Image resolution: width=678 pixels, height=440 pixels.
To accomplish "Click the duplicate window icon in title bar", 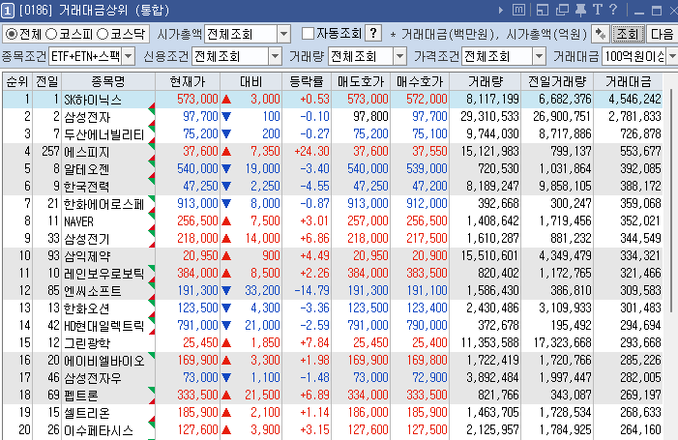I will pyautogui.click(x=562, y=10).
